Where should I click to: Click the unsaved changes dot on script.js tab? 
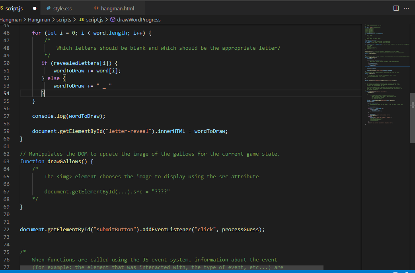click(x=34, y=8)
